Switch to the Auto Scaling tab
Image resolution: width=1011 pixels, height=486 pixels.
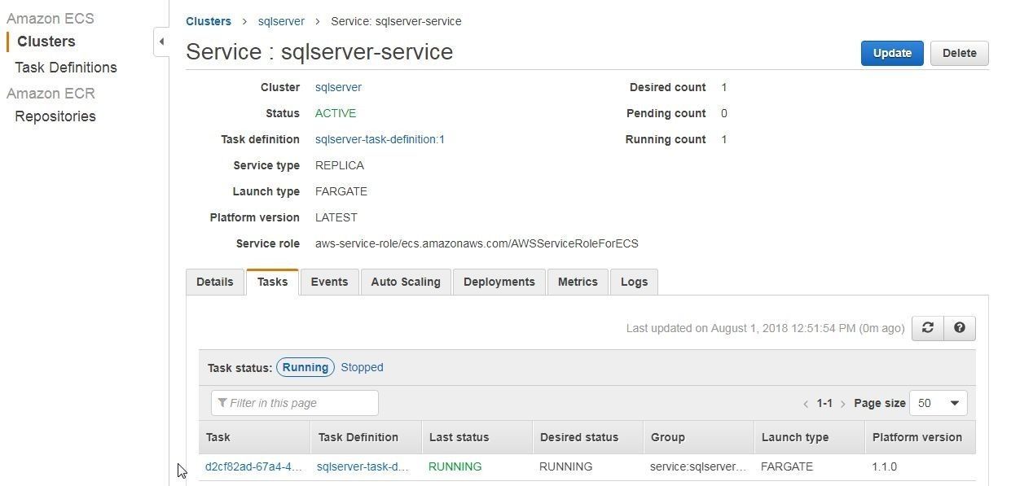[406, 282]
